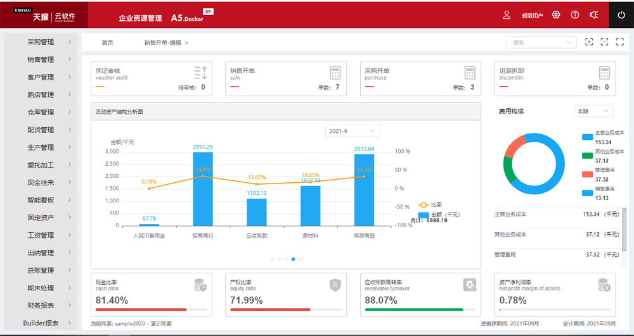Open the 组装拆卸 discombin card

click(555, 78)
